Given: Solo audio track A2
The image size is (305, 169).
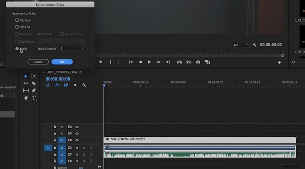Looking at the screenshot, I should [x=84, y=155].
